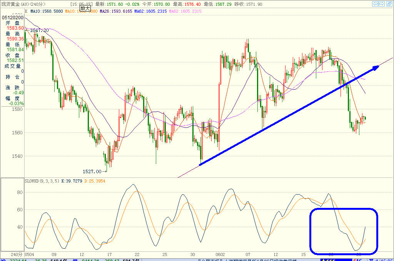Click the open price 1583.60 in the info panel
This screenshot has height=261, width=394.
pyautogui.click(x=15, y=28)
